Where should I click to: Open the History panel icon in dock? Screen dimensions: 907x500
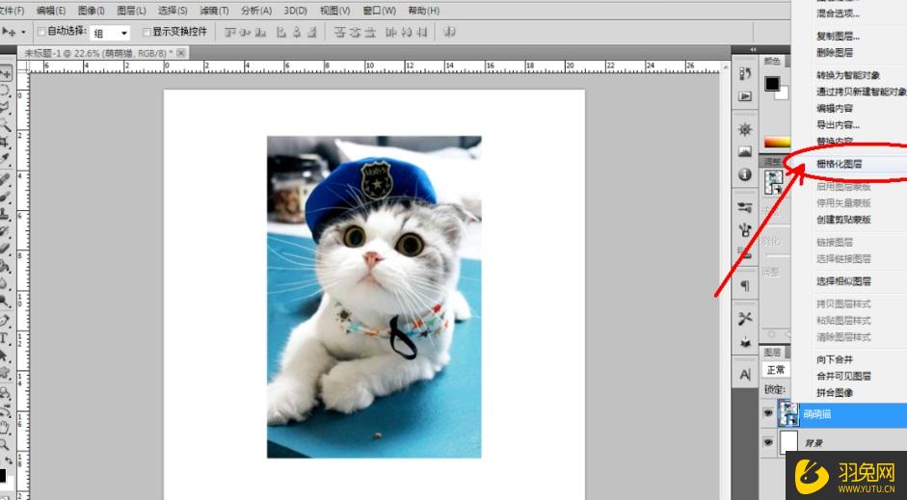[745, 73]
